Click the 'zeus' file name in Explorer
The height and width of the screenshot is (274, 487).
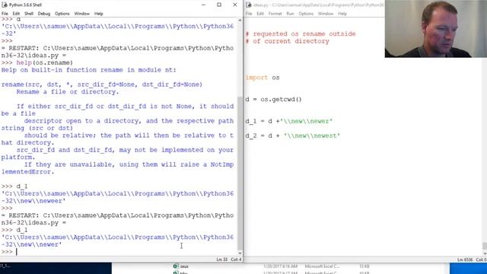click(184, 266)
